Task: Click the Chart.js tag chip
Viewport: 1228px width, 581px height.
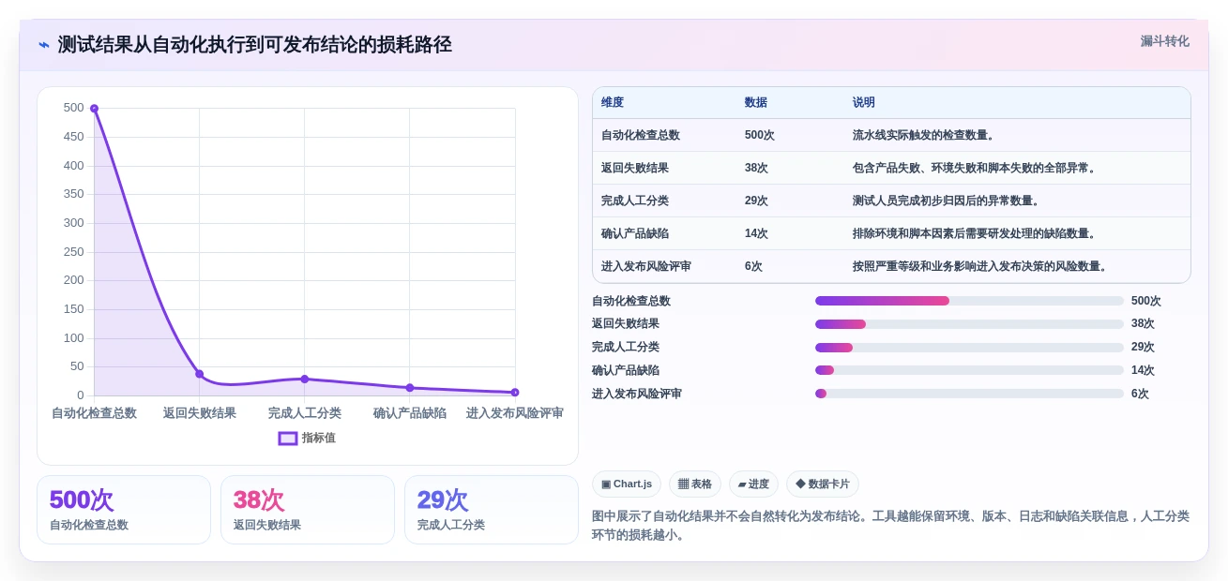Action: pyautogui.click(x=627, y=484)
